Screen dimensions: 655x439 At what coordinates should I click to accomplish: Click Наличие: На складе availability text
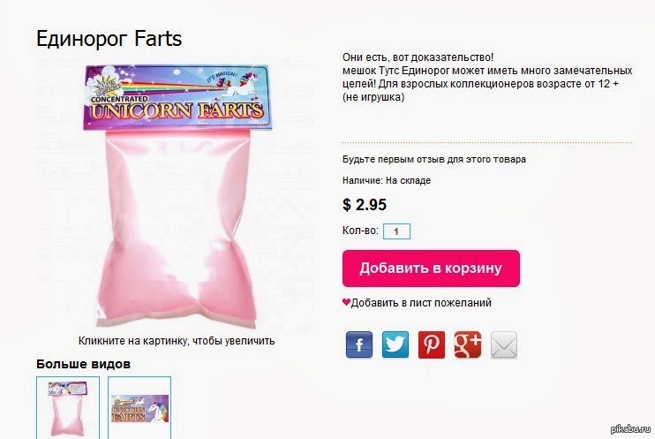tap(387, 180)
